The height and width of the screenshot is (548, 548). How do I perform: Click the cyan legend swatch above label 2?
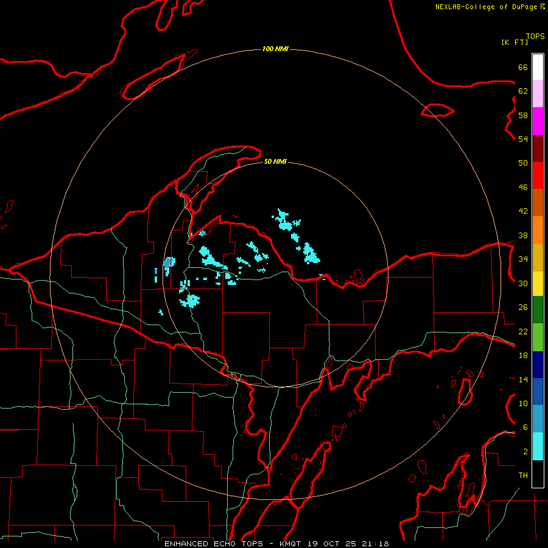point(538,446)
